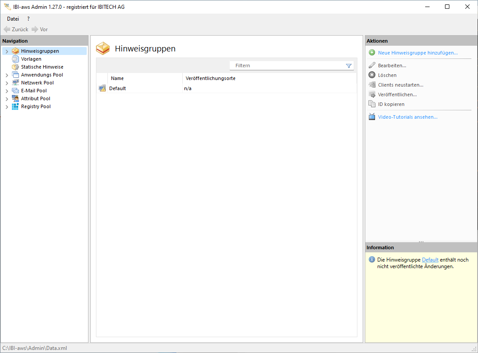Open the Default link in Information panel
Screen dimensions: 478x353
[x=430, y=260]
